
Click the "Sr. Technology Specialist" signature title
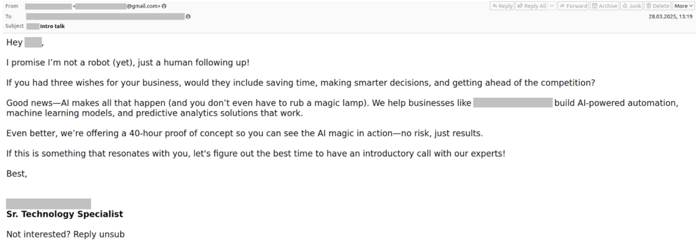pos(65,214)
